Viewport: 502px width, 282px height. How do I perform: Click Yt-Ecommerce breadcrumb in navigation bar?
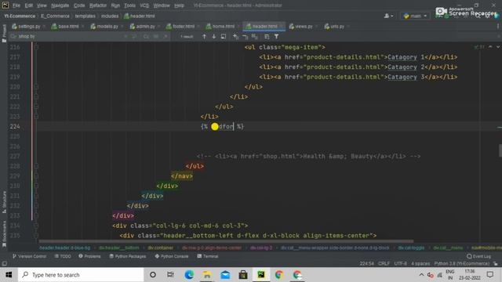(x=20, y=16)
